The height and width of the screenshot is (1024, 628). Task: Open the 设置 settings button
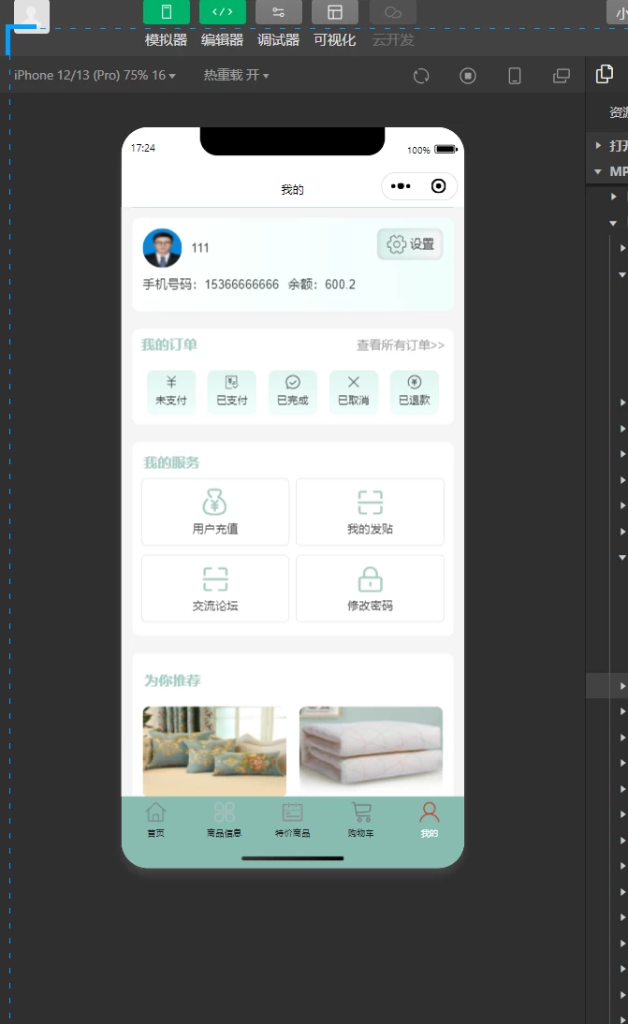point(410,244)
